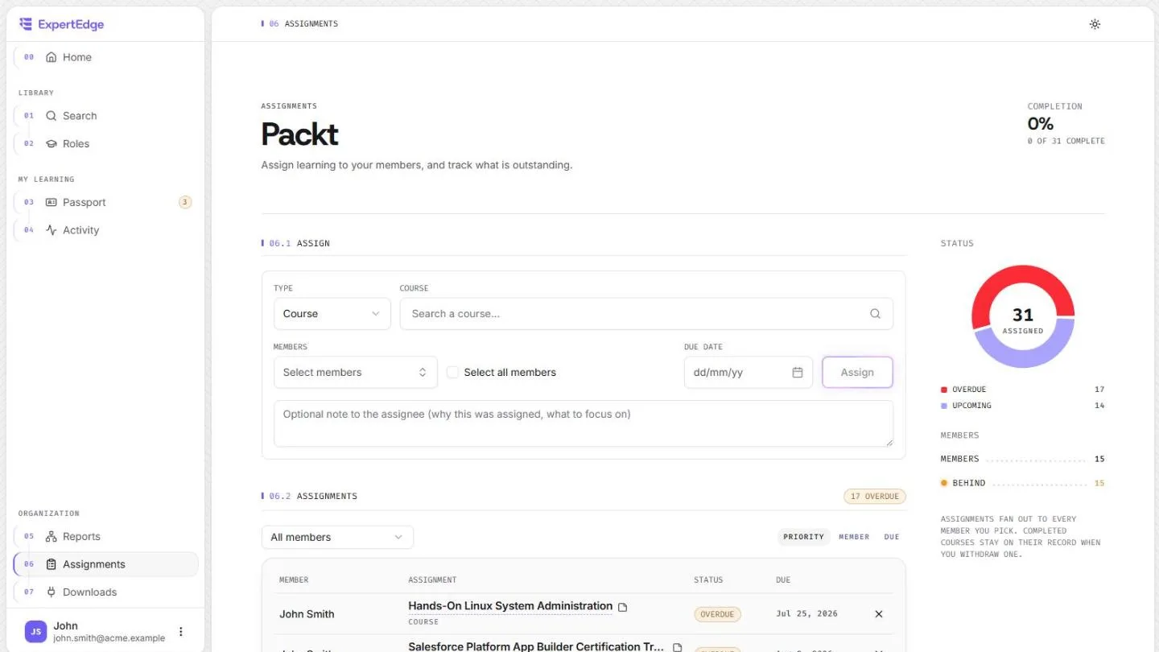
Task: Click the OVERDUE status for Hands-On Linux
Action: tap(717, 614)
